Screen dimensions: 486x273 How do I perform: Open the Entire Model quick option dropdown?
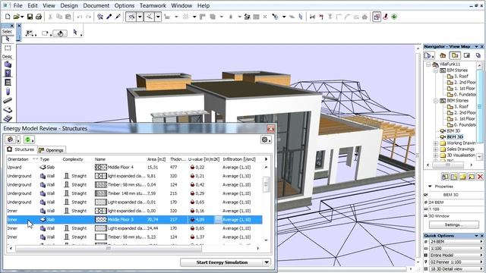tap(456, 256)
